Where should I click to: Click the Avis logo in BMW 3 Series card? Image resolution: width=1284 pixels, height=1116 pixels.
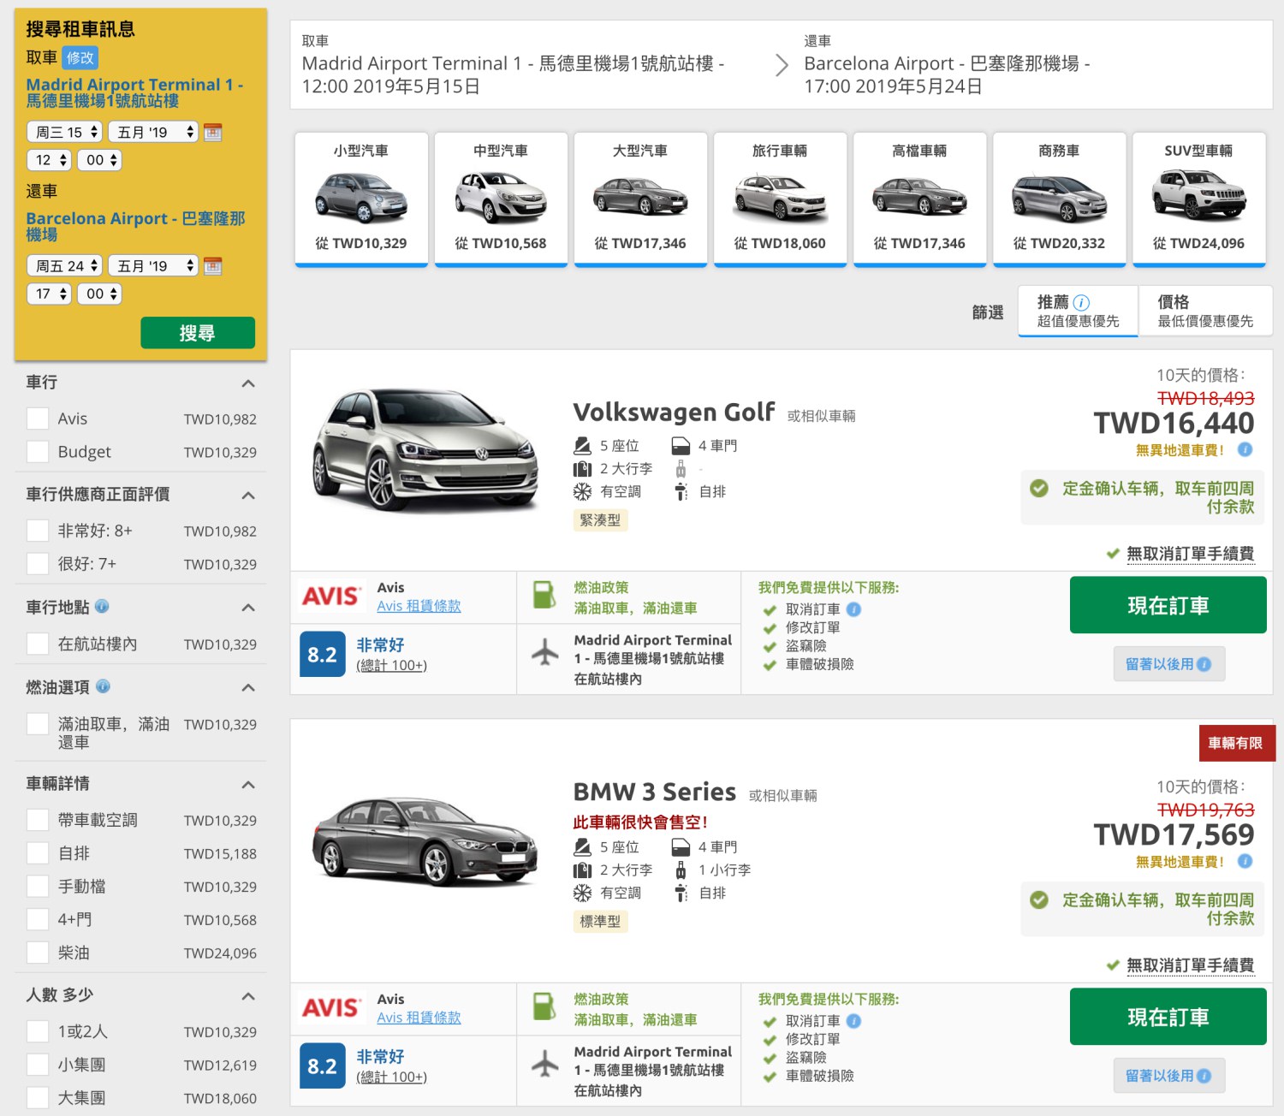pos(331,1007)
